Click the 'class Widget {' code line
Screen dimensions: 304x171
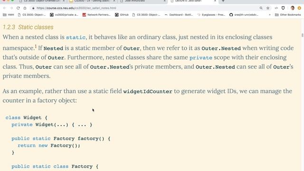coord(27,118)
